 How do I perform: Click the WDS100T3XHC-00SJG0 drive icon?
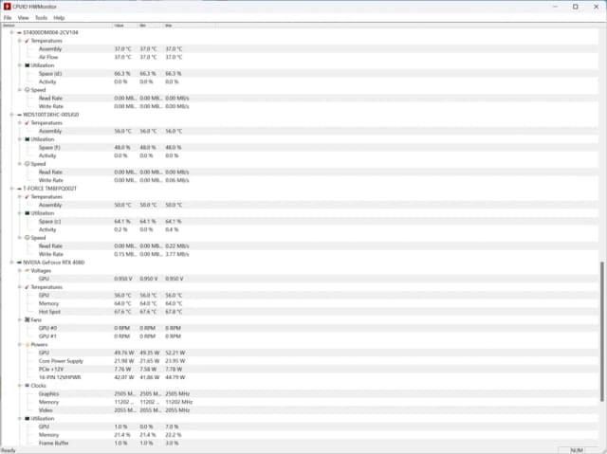point(19,115)
